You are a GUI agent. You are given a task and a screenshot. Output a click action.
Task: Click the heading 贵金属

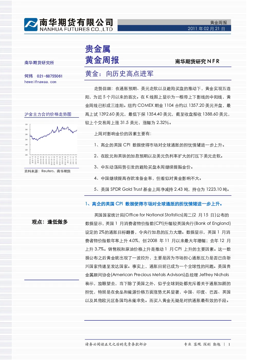[98, 49]
